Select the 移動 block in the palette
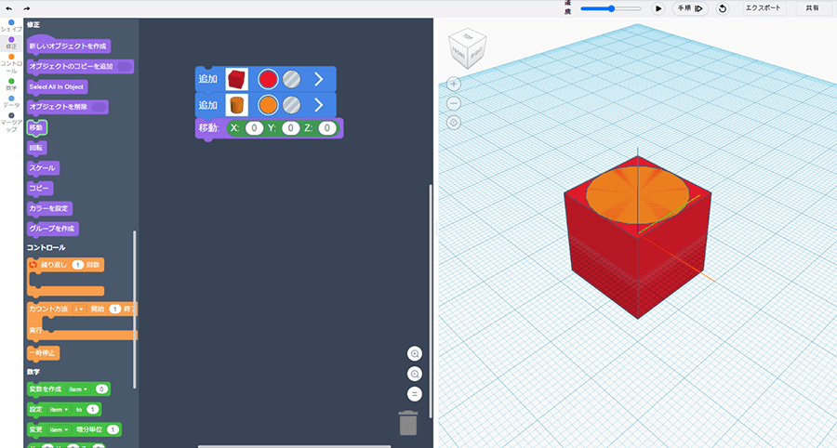 (x=37, y=127)
